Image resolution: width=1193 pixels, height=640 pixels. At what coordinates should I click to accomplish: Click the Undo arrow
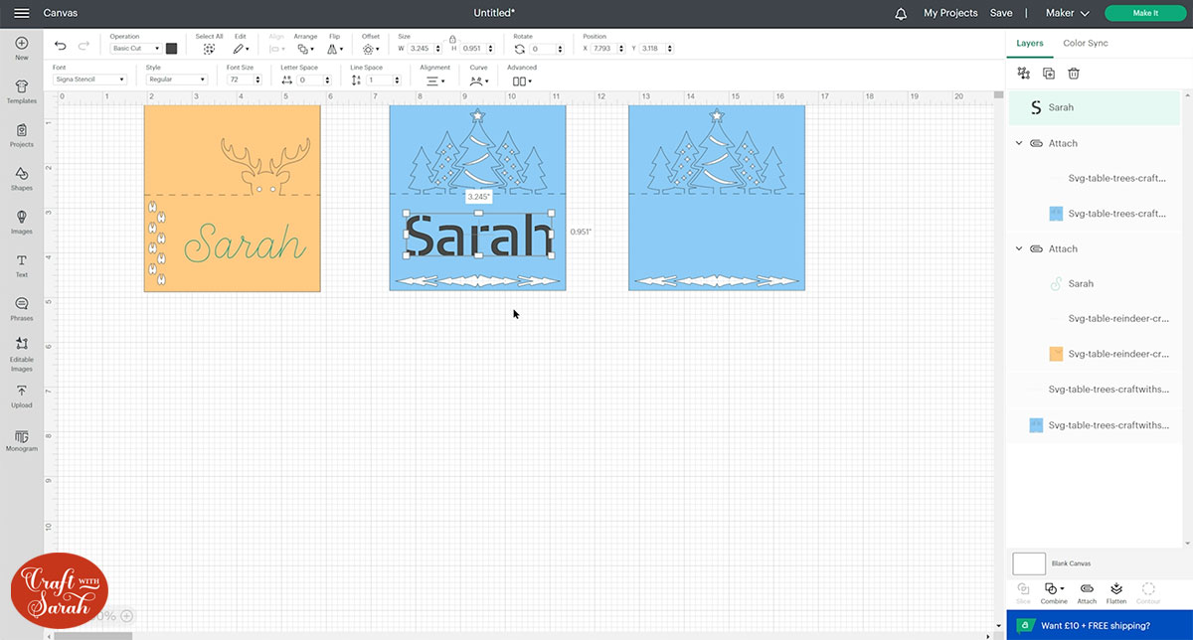coord(61,47)
